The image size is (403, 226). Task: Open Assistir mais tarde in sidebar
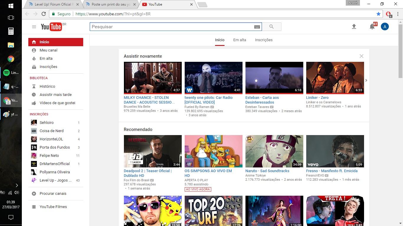pos(56,95)
